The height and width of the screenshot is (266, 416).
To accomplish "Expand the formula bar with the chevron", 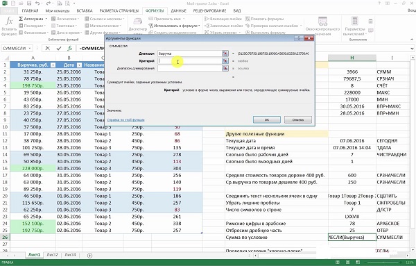I will (x=412, y=49).
